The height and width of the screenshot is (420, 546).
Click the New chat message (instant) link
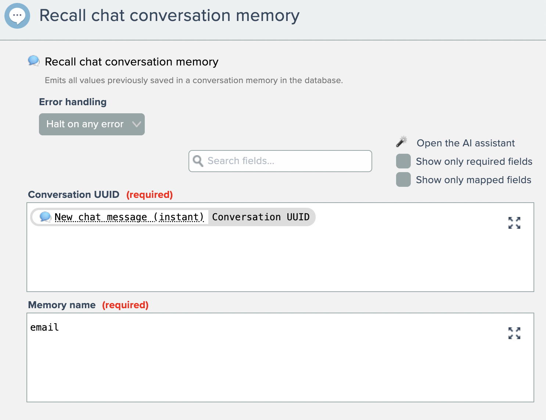click(x=129, y=217)
